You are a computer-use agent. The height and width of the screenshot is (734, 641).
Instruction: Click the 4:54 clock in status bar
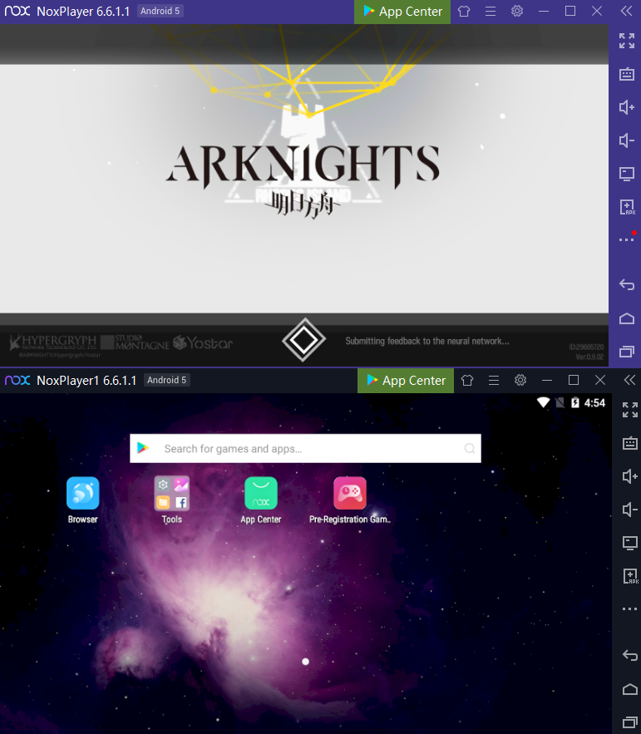594,402
